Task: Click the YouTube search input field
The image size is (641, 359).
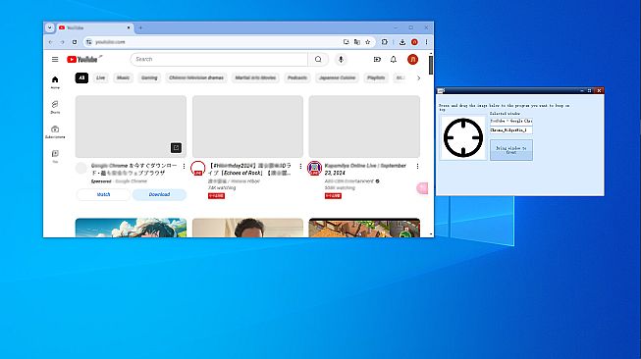Action: pos(219,59)
